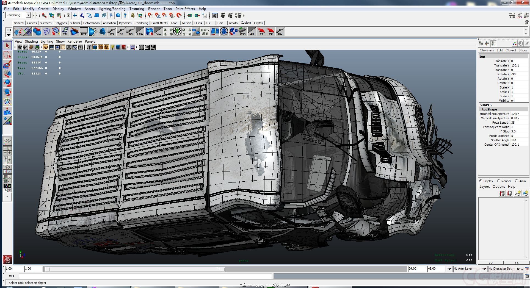Click the time range slider bar

[x=135, y=269]
